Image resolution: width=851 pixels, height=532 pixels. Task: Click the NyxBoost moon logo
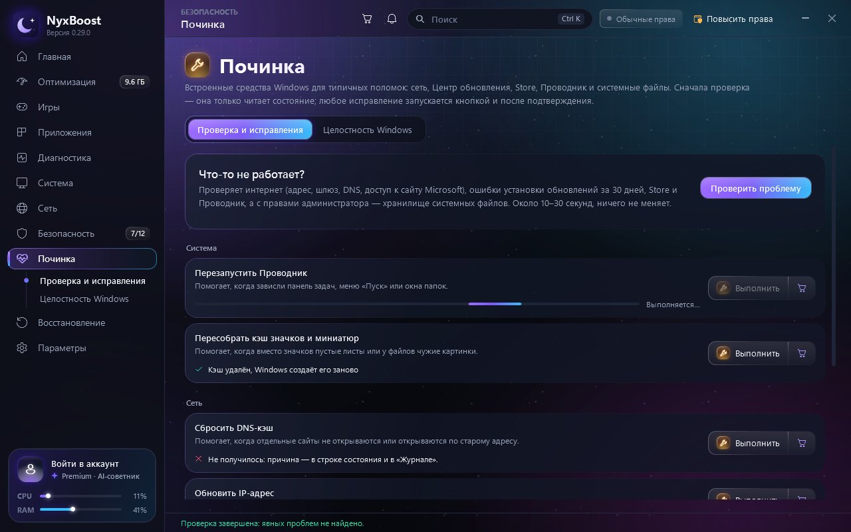click(26, 25)
